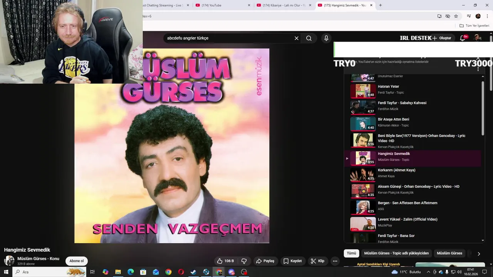This screenshot has height=277, width=493.
Task: Select the Tümü filter chip
Action: pyautogui.click(x=351, y=253)
